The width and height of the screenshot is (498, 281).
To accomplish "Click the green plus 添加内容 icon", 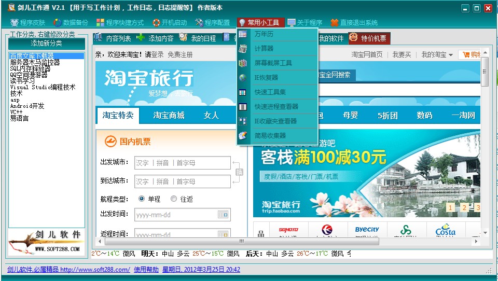I will coord(141,38).
